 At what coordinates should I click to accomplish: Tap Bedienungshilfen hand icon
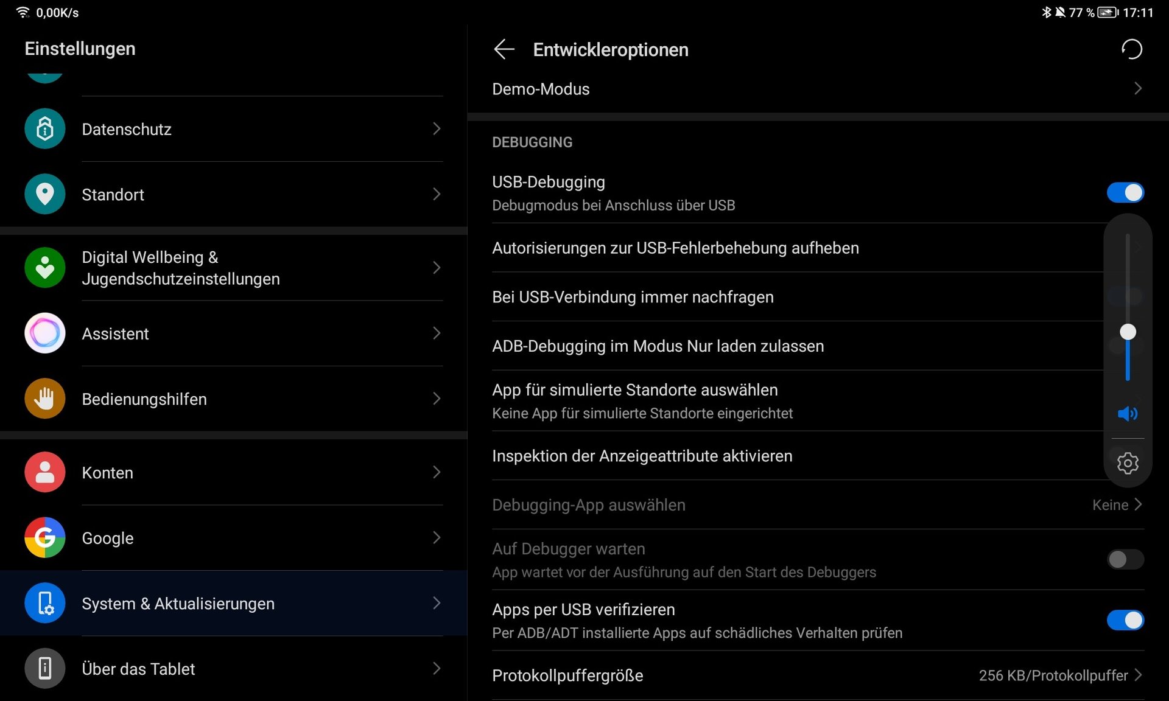(44, 399)
